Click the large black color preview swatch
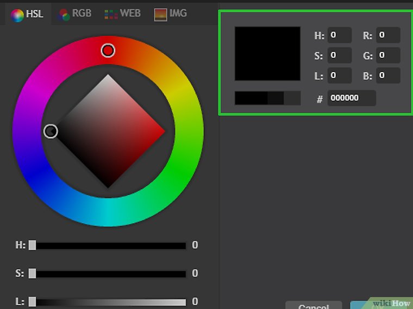This screenshot has height=309, width=413. (x=267, y=54)
